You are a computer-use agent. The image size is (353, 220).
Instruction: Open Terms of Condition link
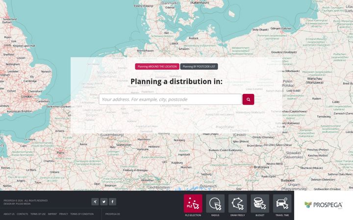click(82, 214)
